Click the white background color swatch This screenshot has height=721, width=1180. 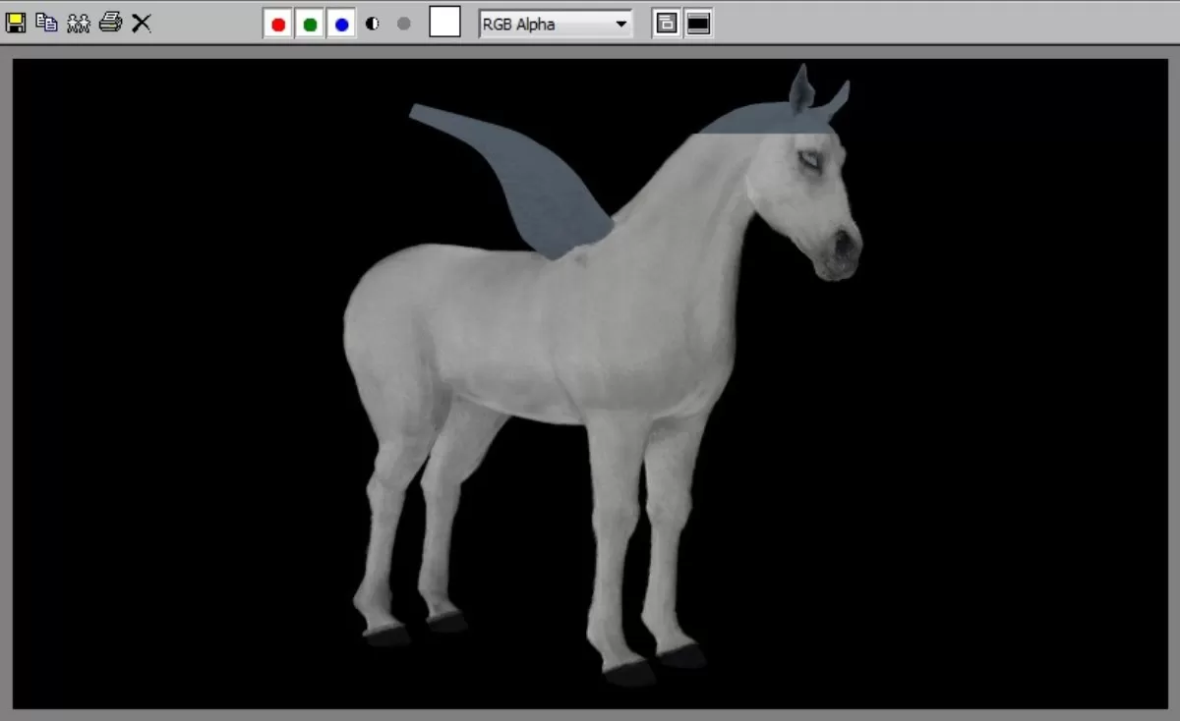(x=444, y=22)
